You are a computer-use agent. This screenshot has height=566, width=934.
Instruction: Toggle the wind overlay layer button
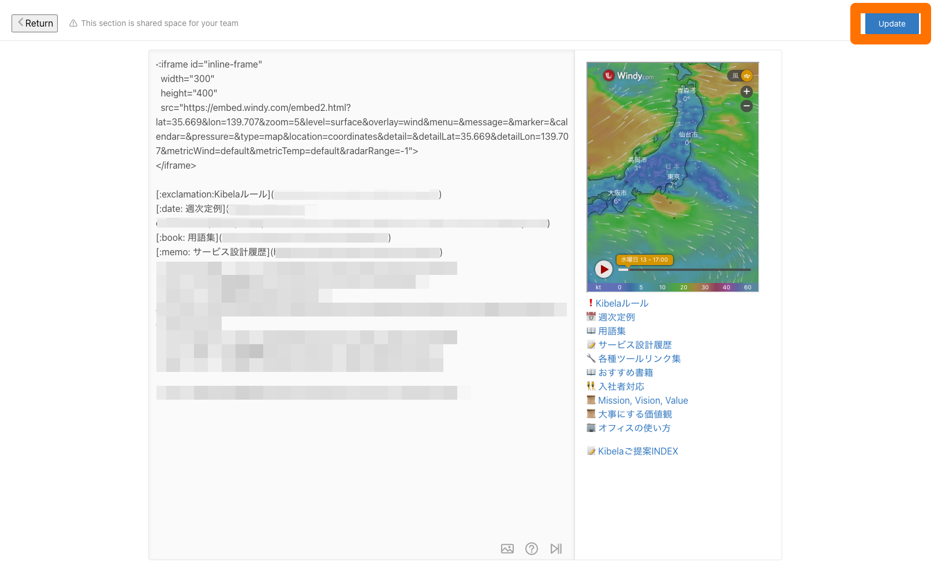(x=742, y=76)
